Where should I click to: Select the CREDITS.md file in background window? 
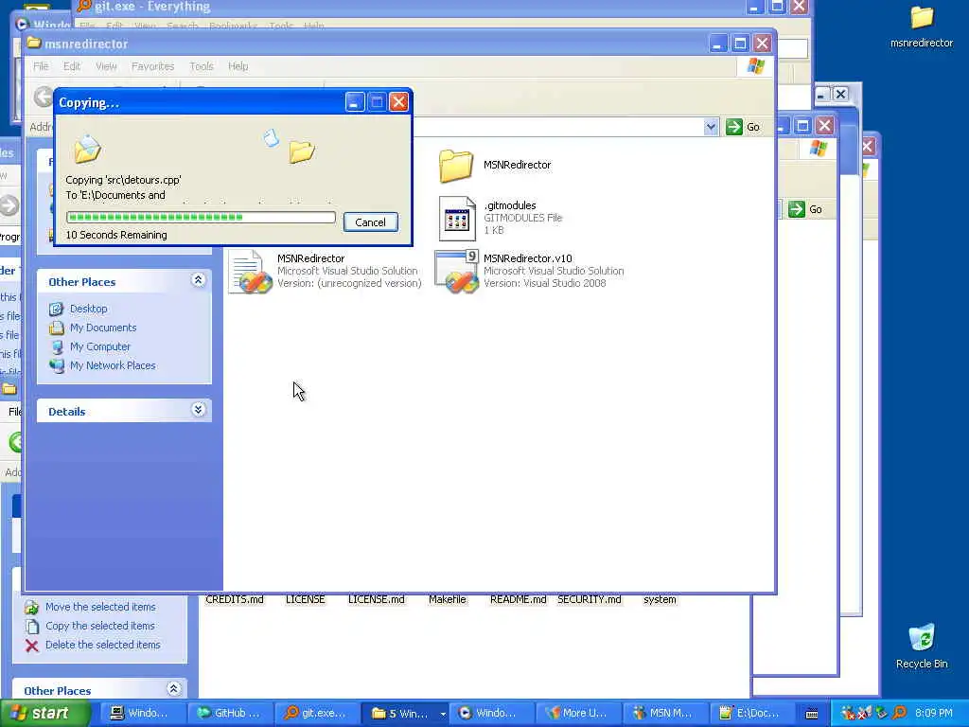[x=235, y=599]
